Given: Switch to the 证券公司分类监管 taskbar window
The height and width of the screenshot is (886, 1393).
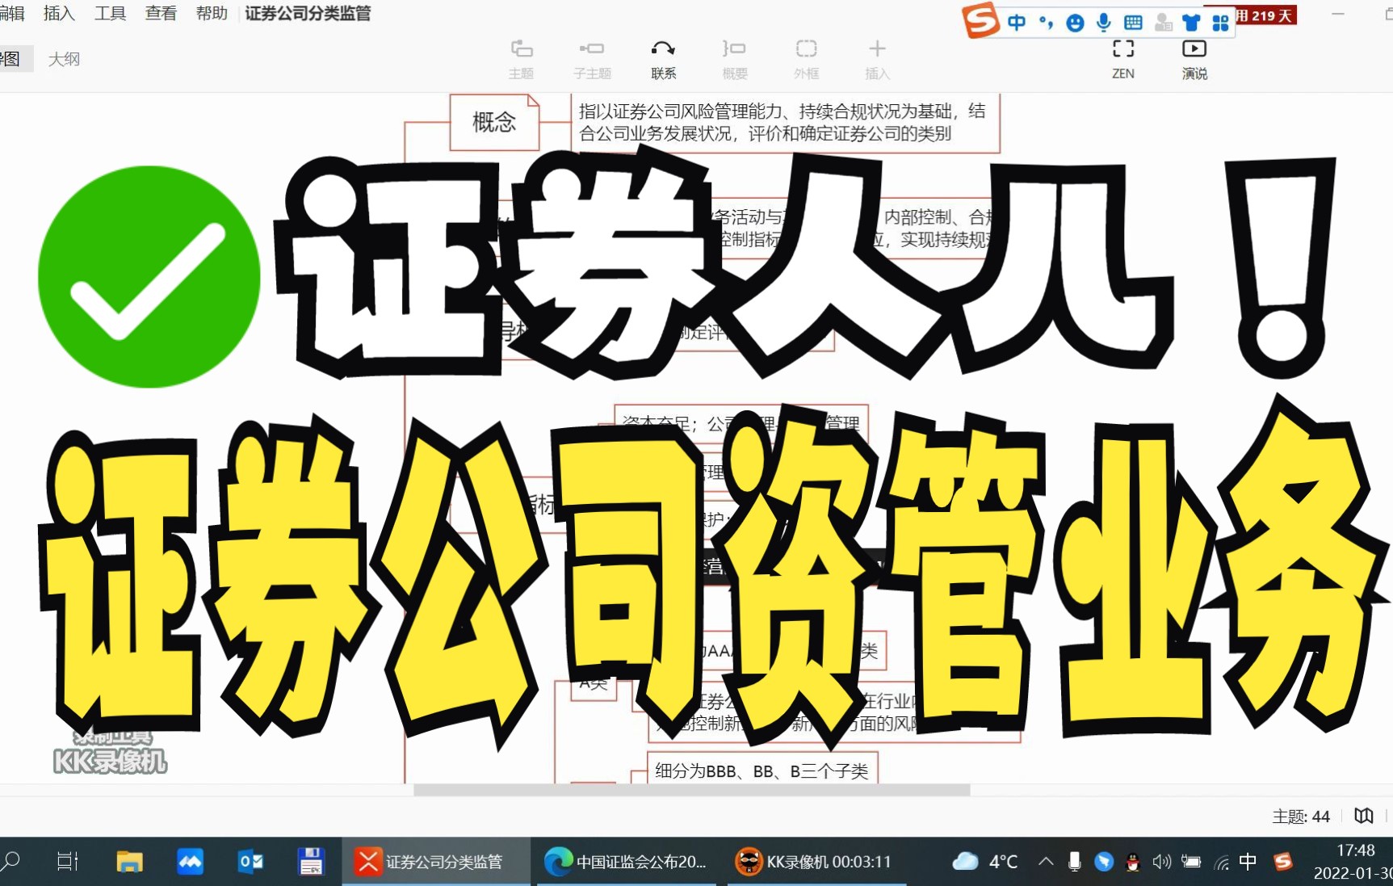Looking at the screenshot, I should (x=436, y=862).
